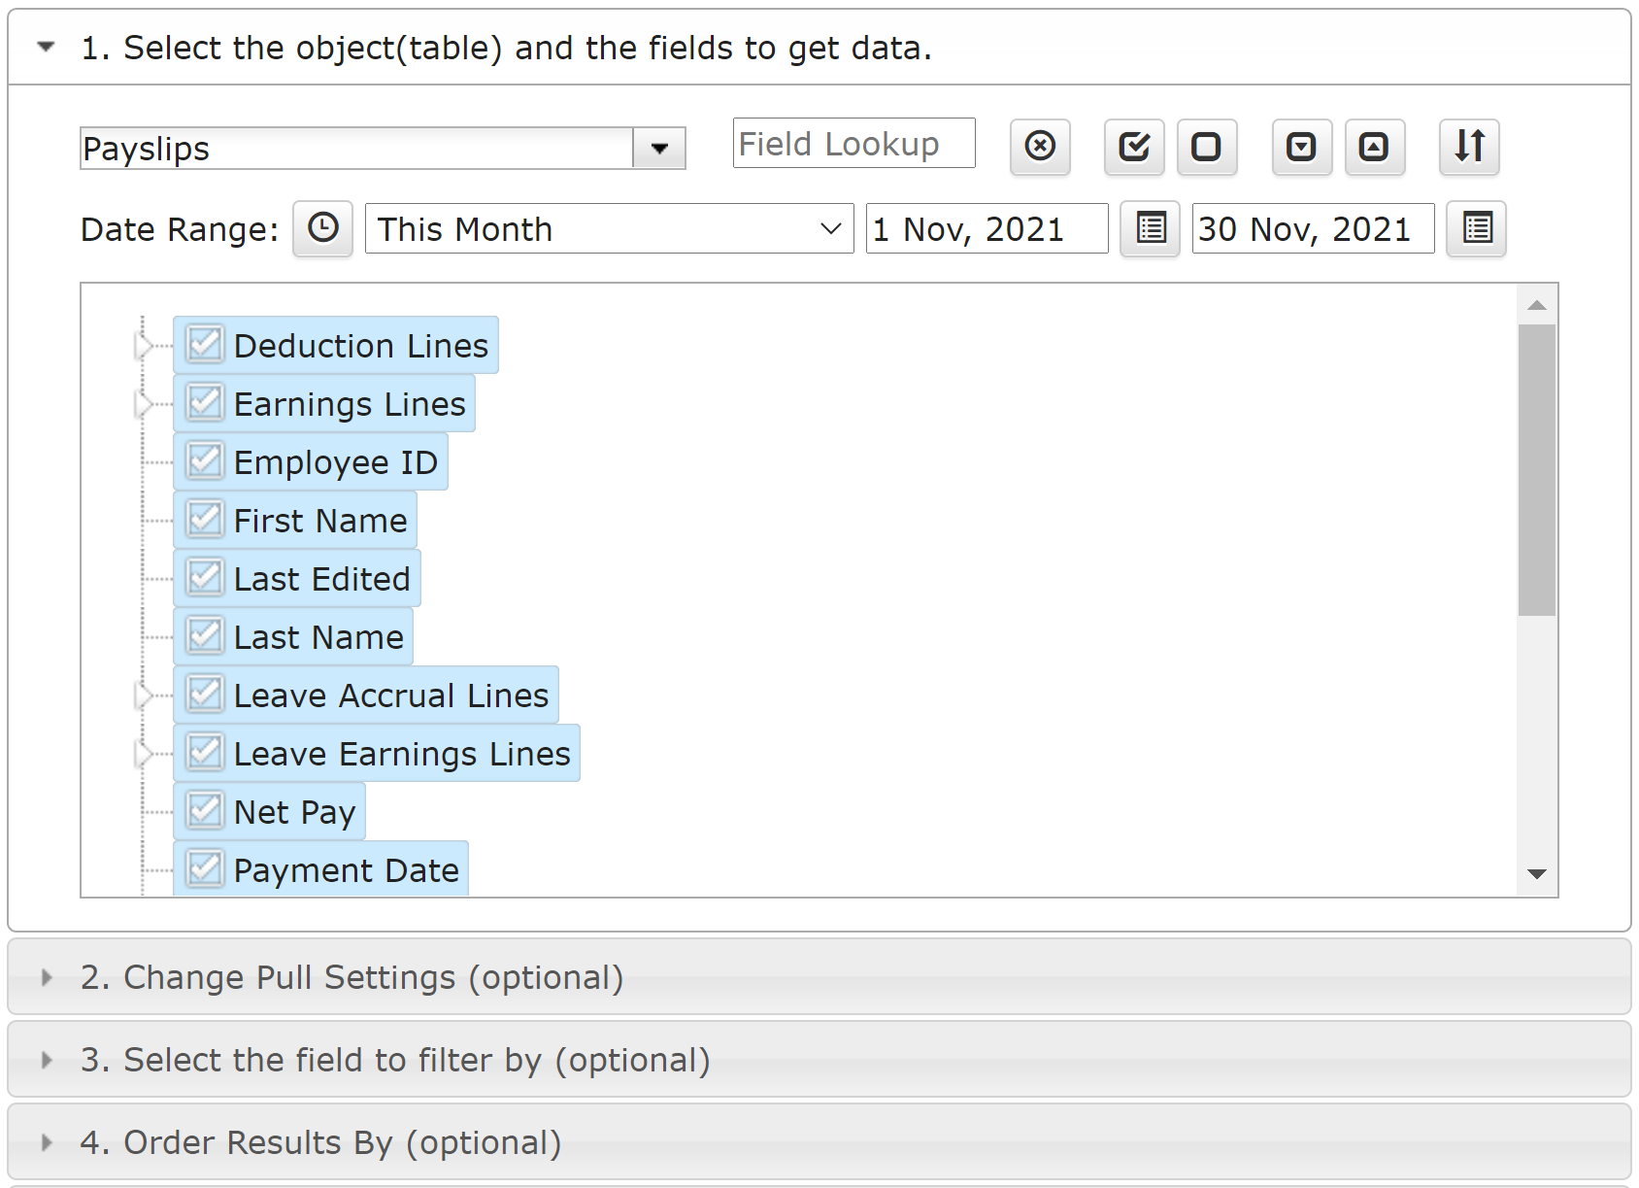Click the clear field lookup icon
Viewport: 1639px width, 1188px height.
(1040, 147)
